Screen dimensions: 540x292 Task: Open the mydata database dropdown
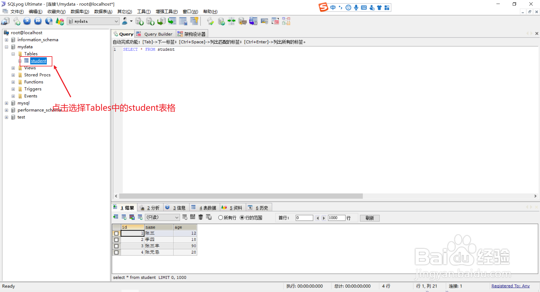(x=116, y=21)
